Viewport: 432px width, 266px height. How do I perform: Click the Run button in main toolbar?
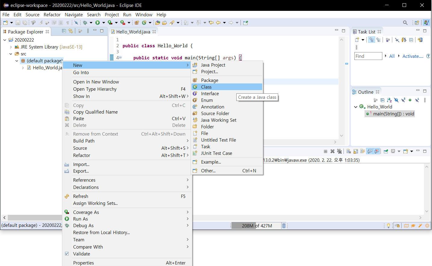coord(98,23)
